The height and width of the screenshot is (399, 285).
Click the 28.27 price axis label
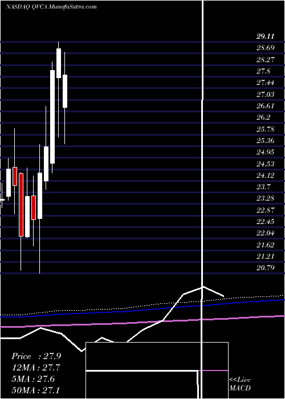coord(265,60)
